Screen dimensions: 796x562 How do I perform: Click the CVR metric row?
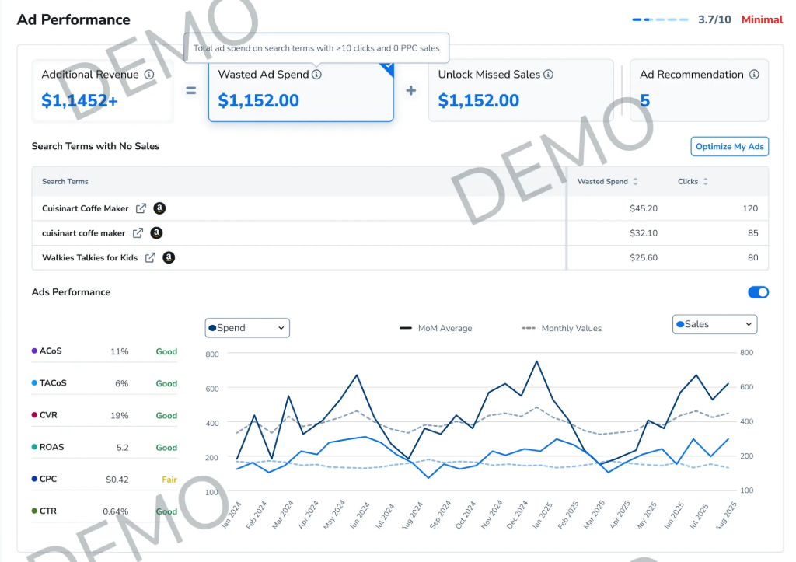tap(104, 415)
